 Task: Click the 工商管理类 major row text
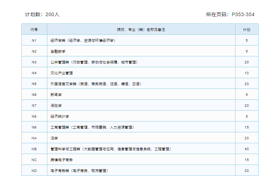click(x=92, y=127)
